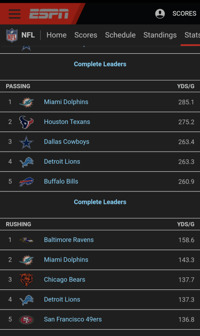Open the user profile icon
The width and height of the screenshot is (200, 336).
click(x=160, y=13)
